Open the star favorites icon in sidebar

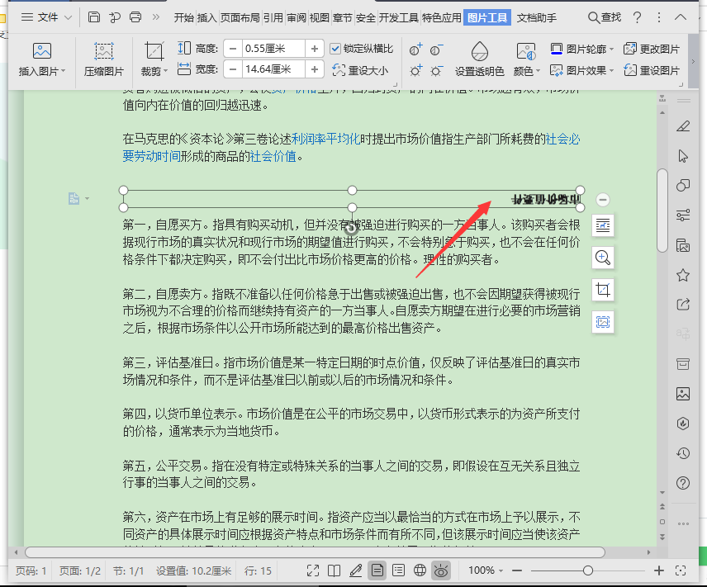[683, 275]
